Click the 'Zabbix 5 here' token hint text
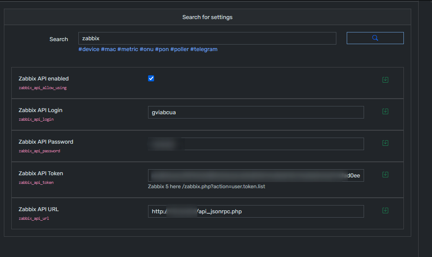Screen dimensions: 432x257 (x=206, y=186)
